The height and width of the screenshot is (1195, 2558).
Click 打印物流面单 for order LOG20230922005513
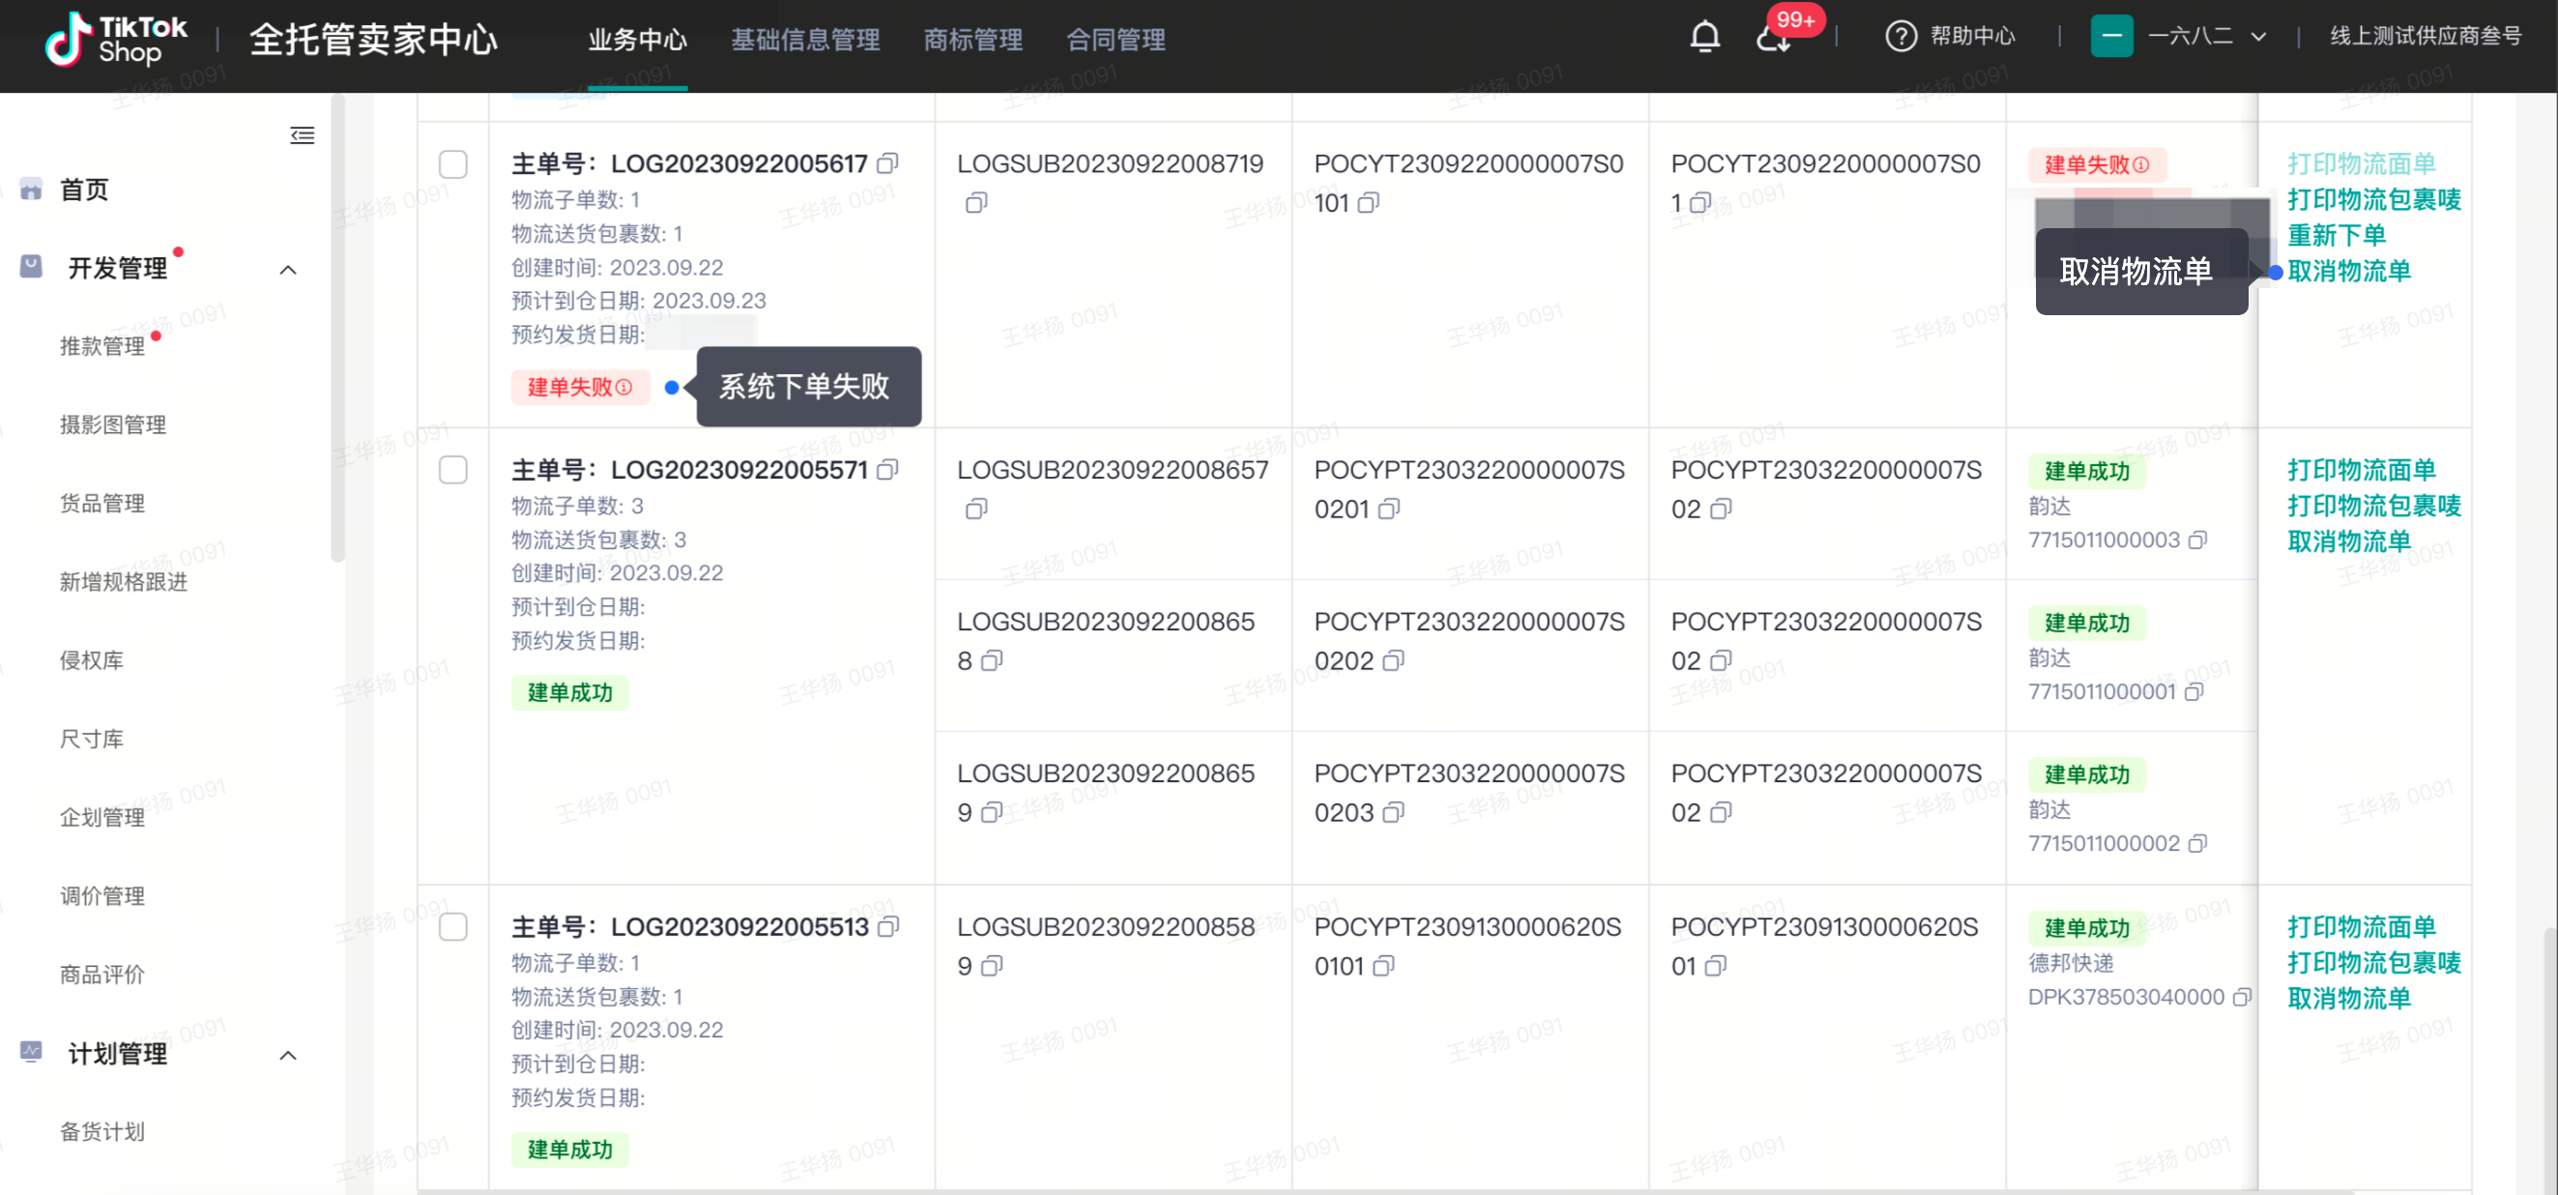pos(2362,926)
